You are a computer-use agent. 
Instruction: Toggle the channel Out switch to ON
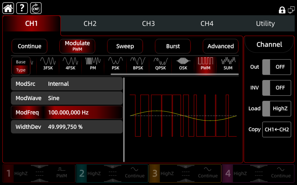pos(276,67)
